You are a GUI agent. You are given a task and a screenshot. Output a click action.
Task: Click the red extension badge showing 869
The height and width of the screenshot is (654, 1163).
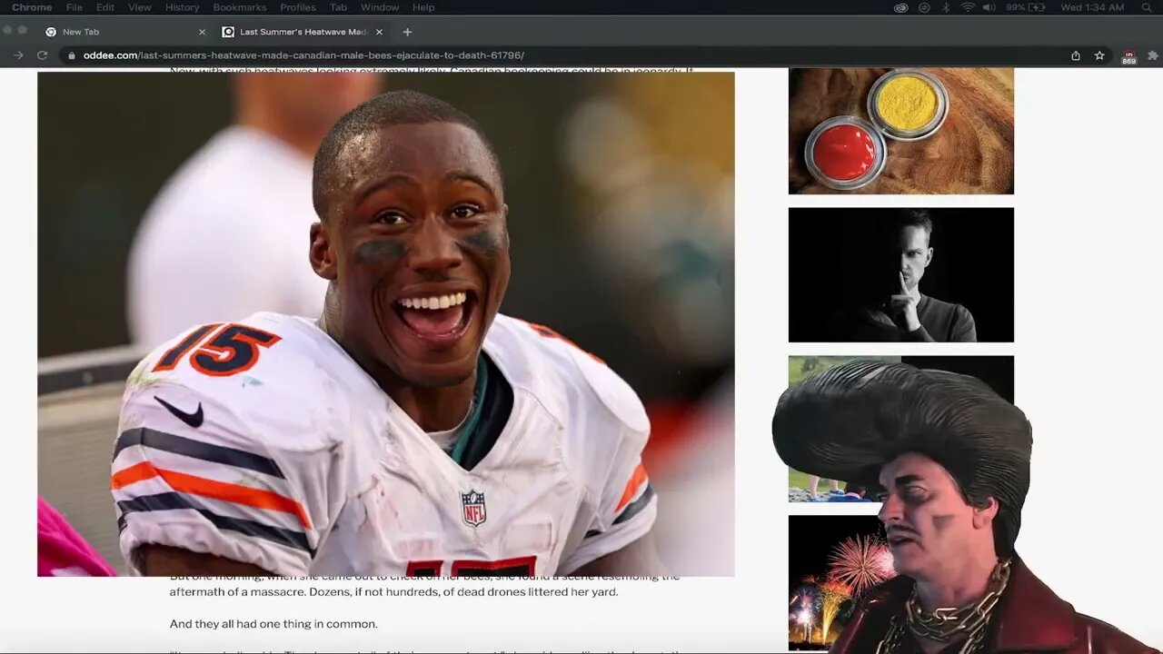[x=1128, y=57]
